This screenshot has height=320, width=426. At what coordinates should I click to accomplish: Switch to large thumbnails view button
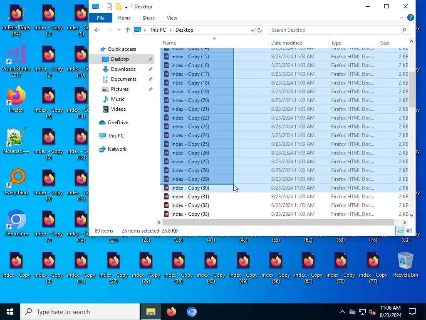click(x=409, y=231)
